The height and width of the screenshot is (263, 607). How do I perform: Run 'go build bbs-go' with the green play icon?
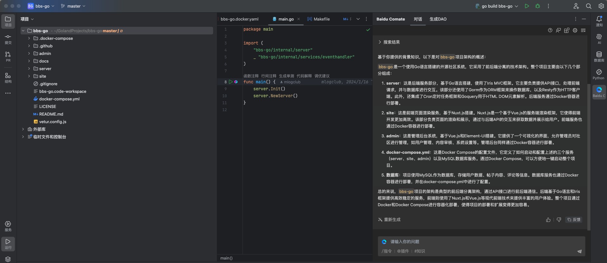coord(527,6)
